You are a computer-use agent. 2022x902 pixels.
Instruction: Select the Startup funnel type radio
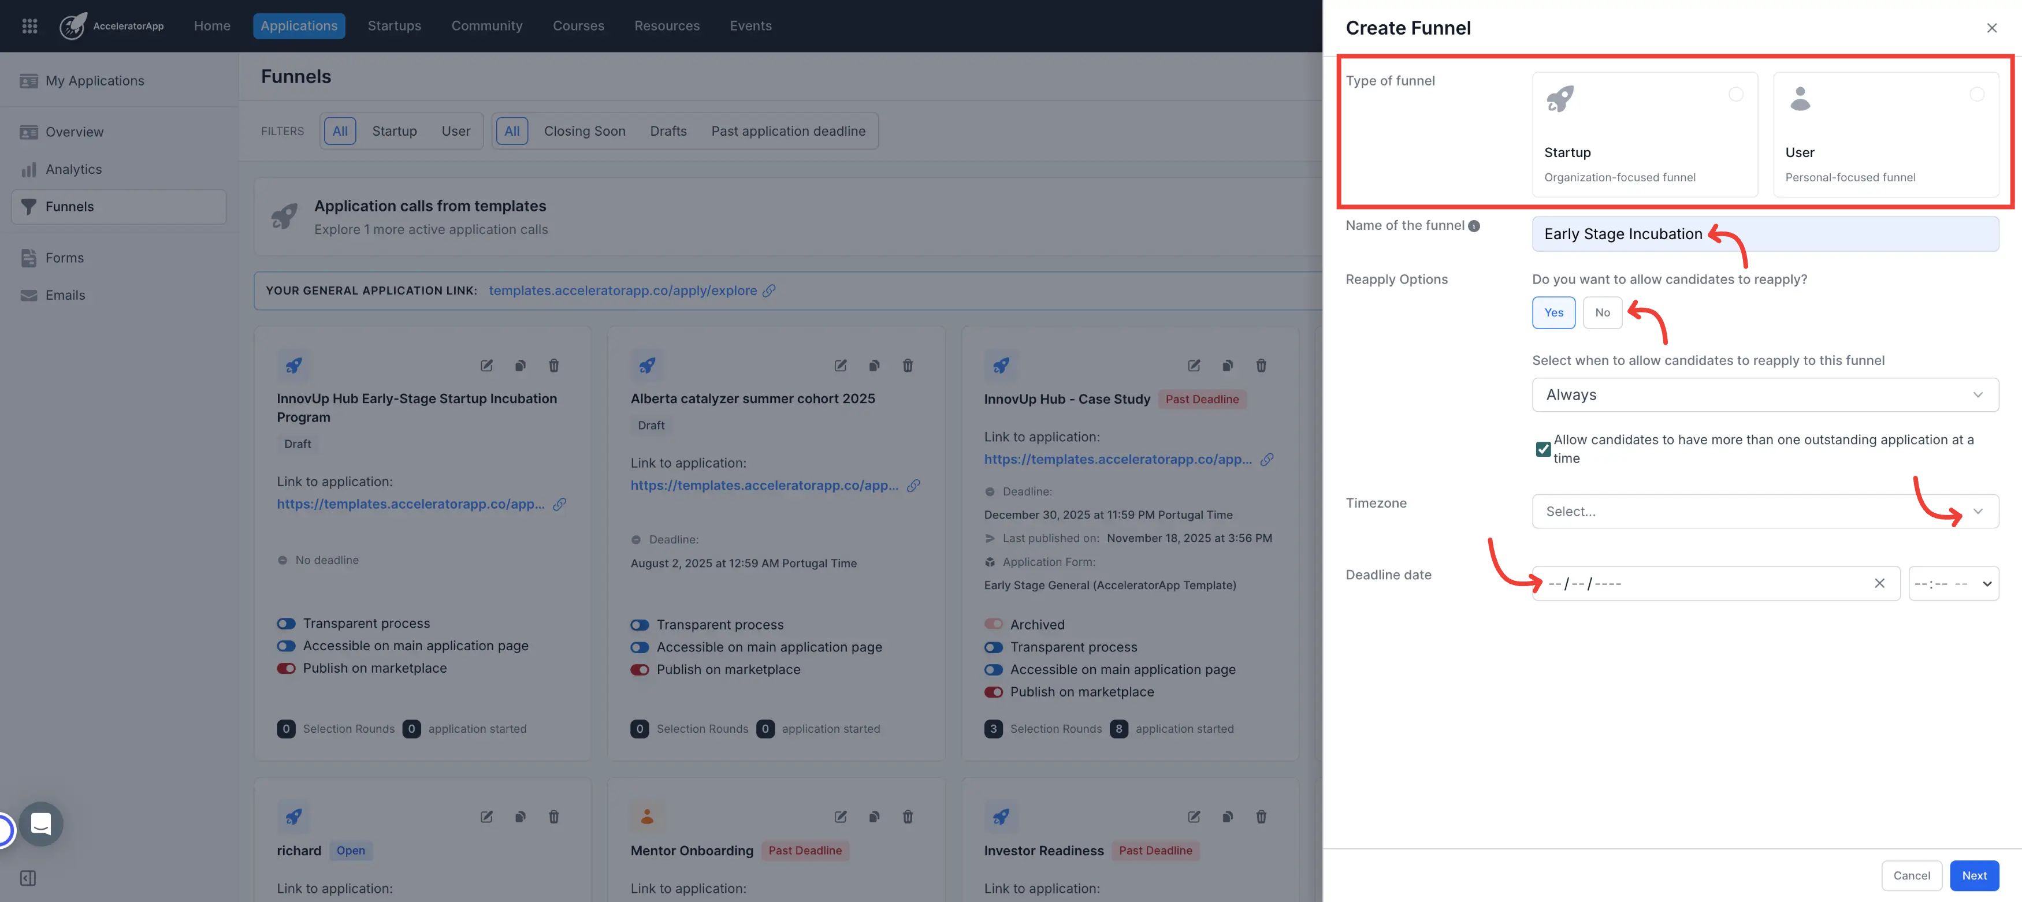tap(1735, 94)
